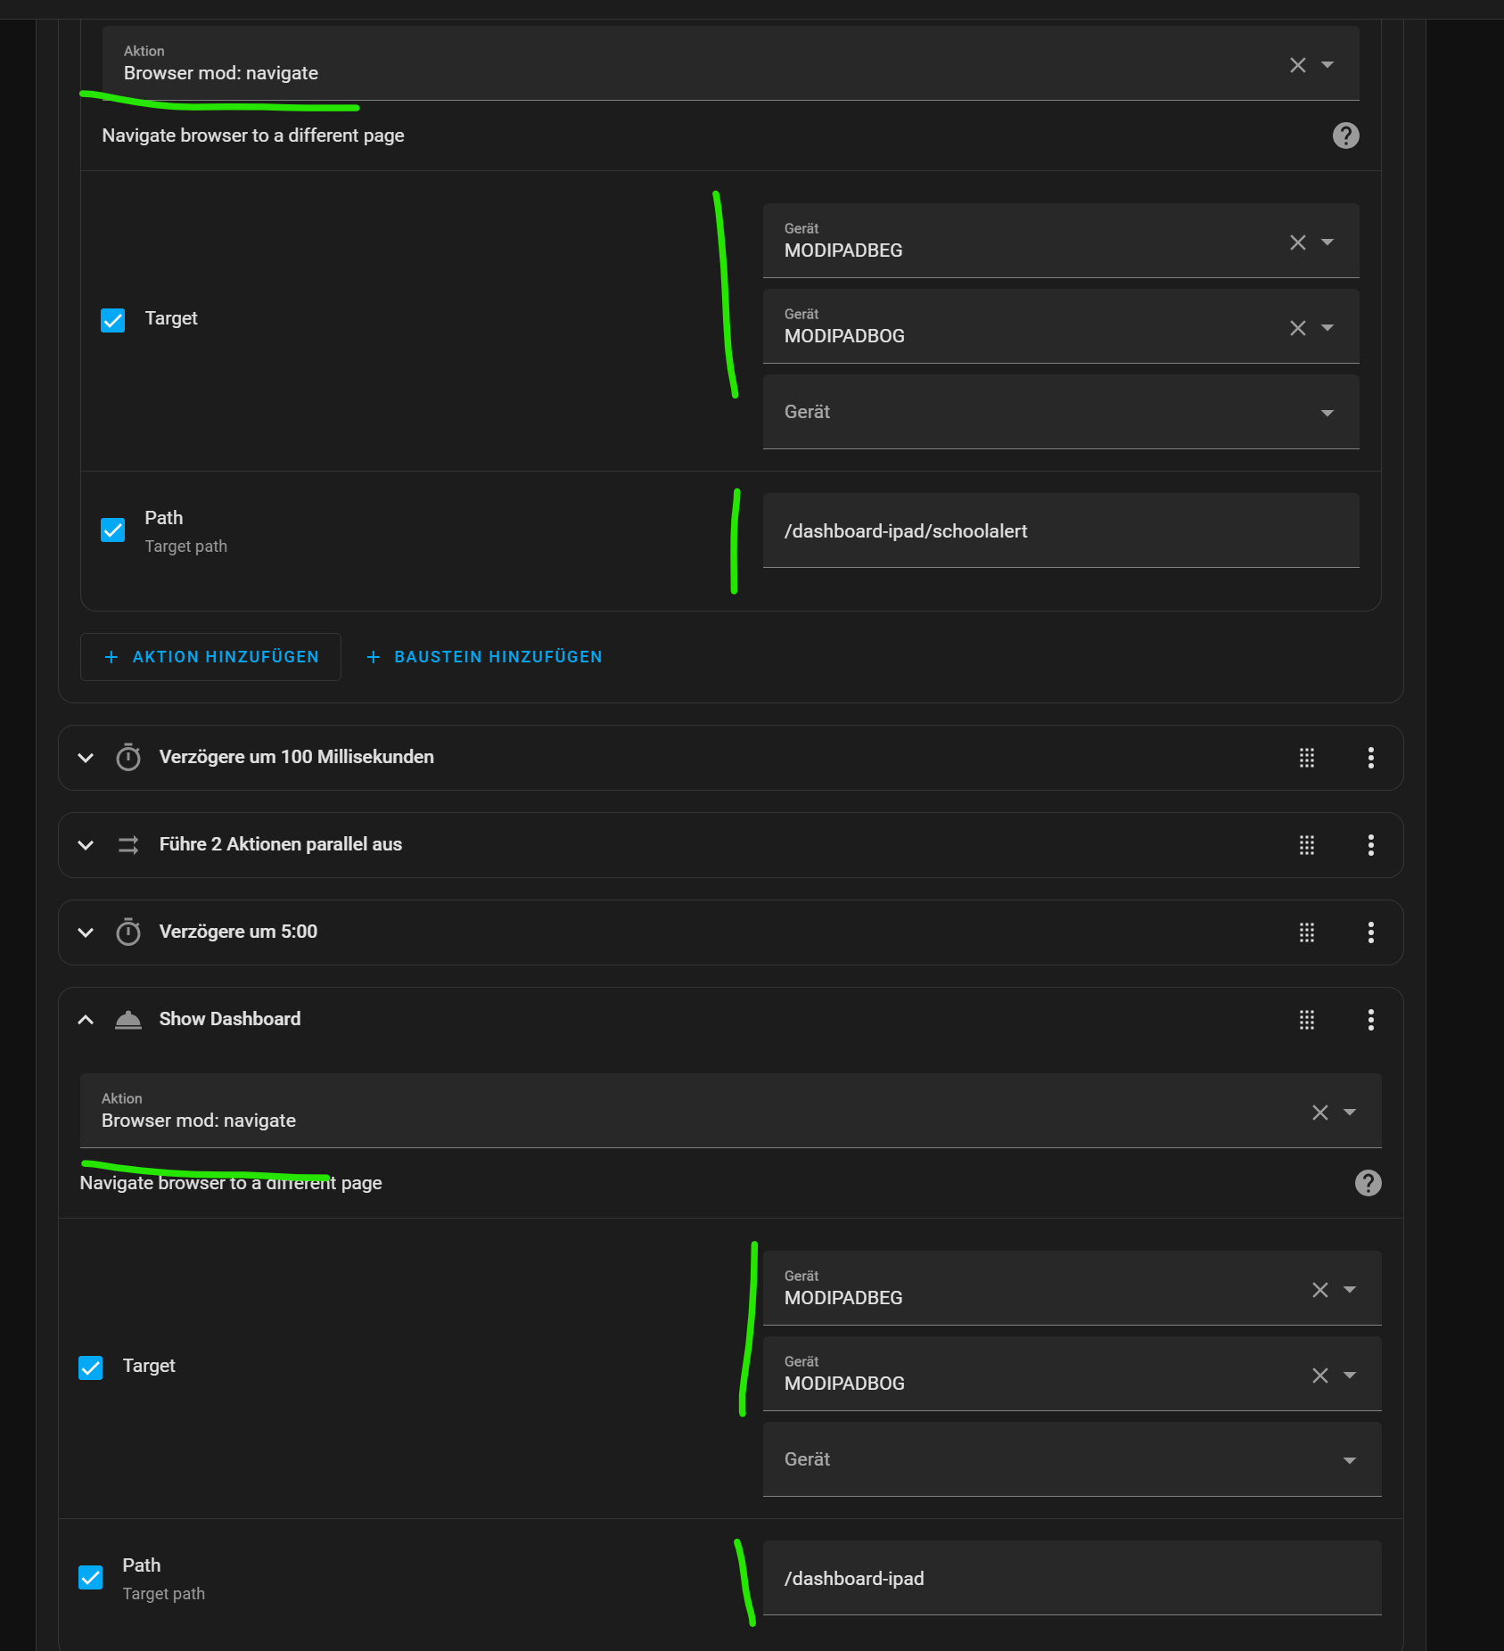1504x1651 pixels.
Task: Uncheck Target checkbox in first action
Action: click(x=113, y=320)
